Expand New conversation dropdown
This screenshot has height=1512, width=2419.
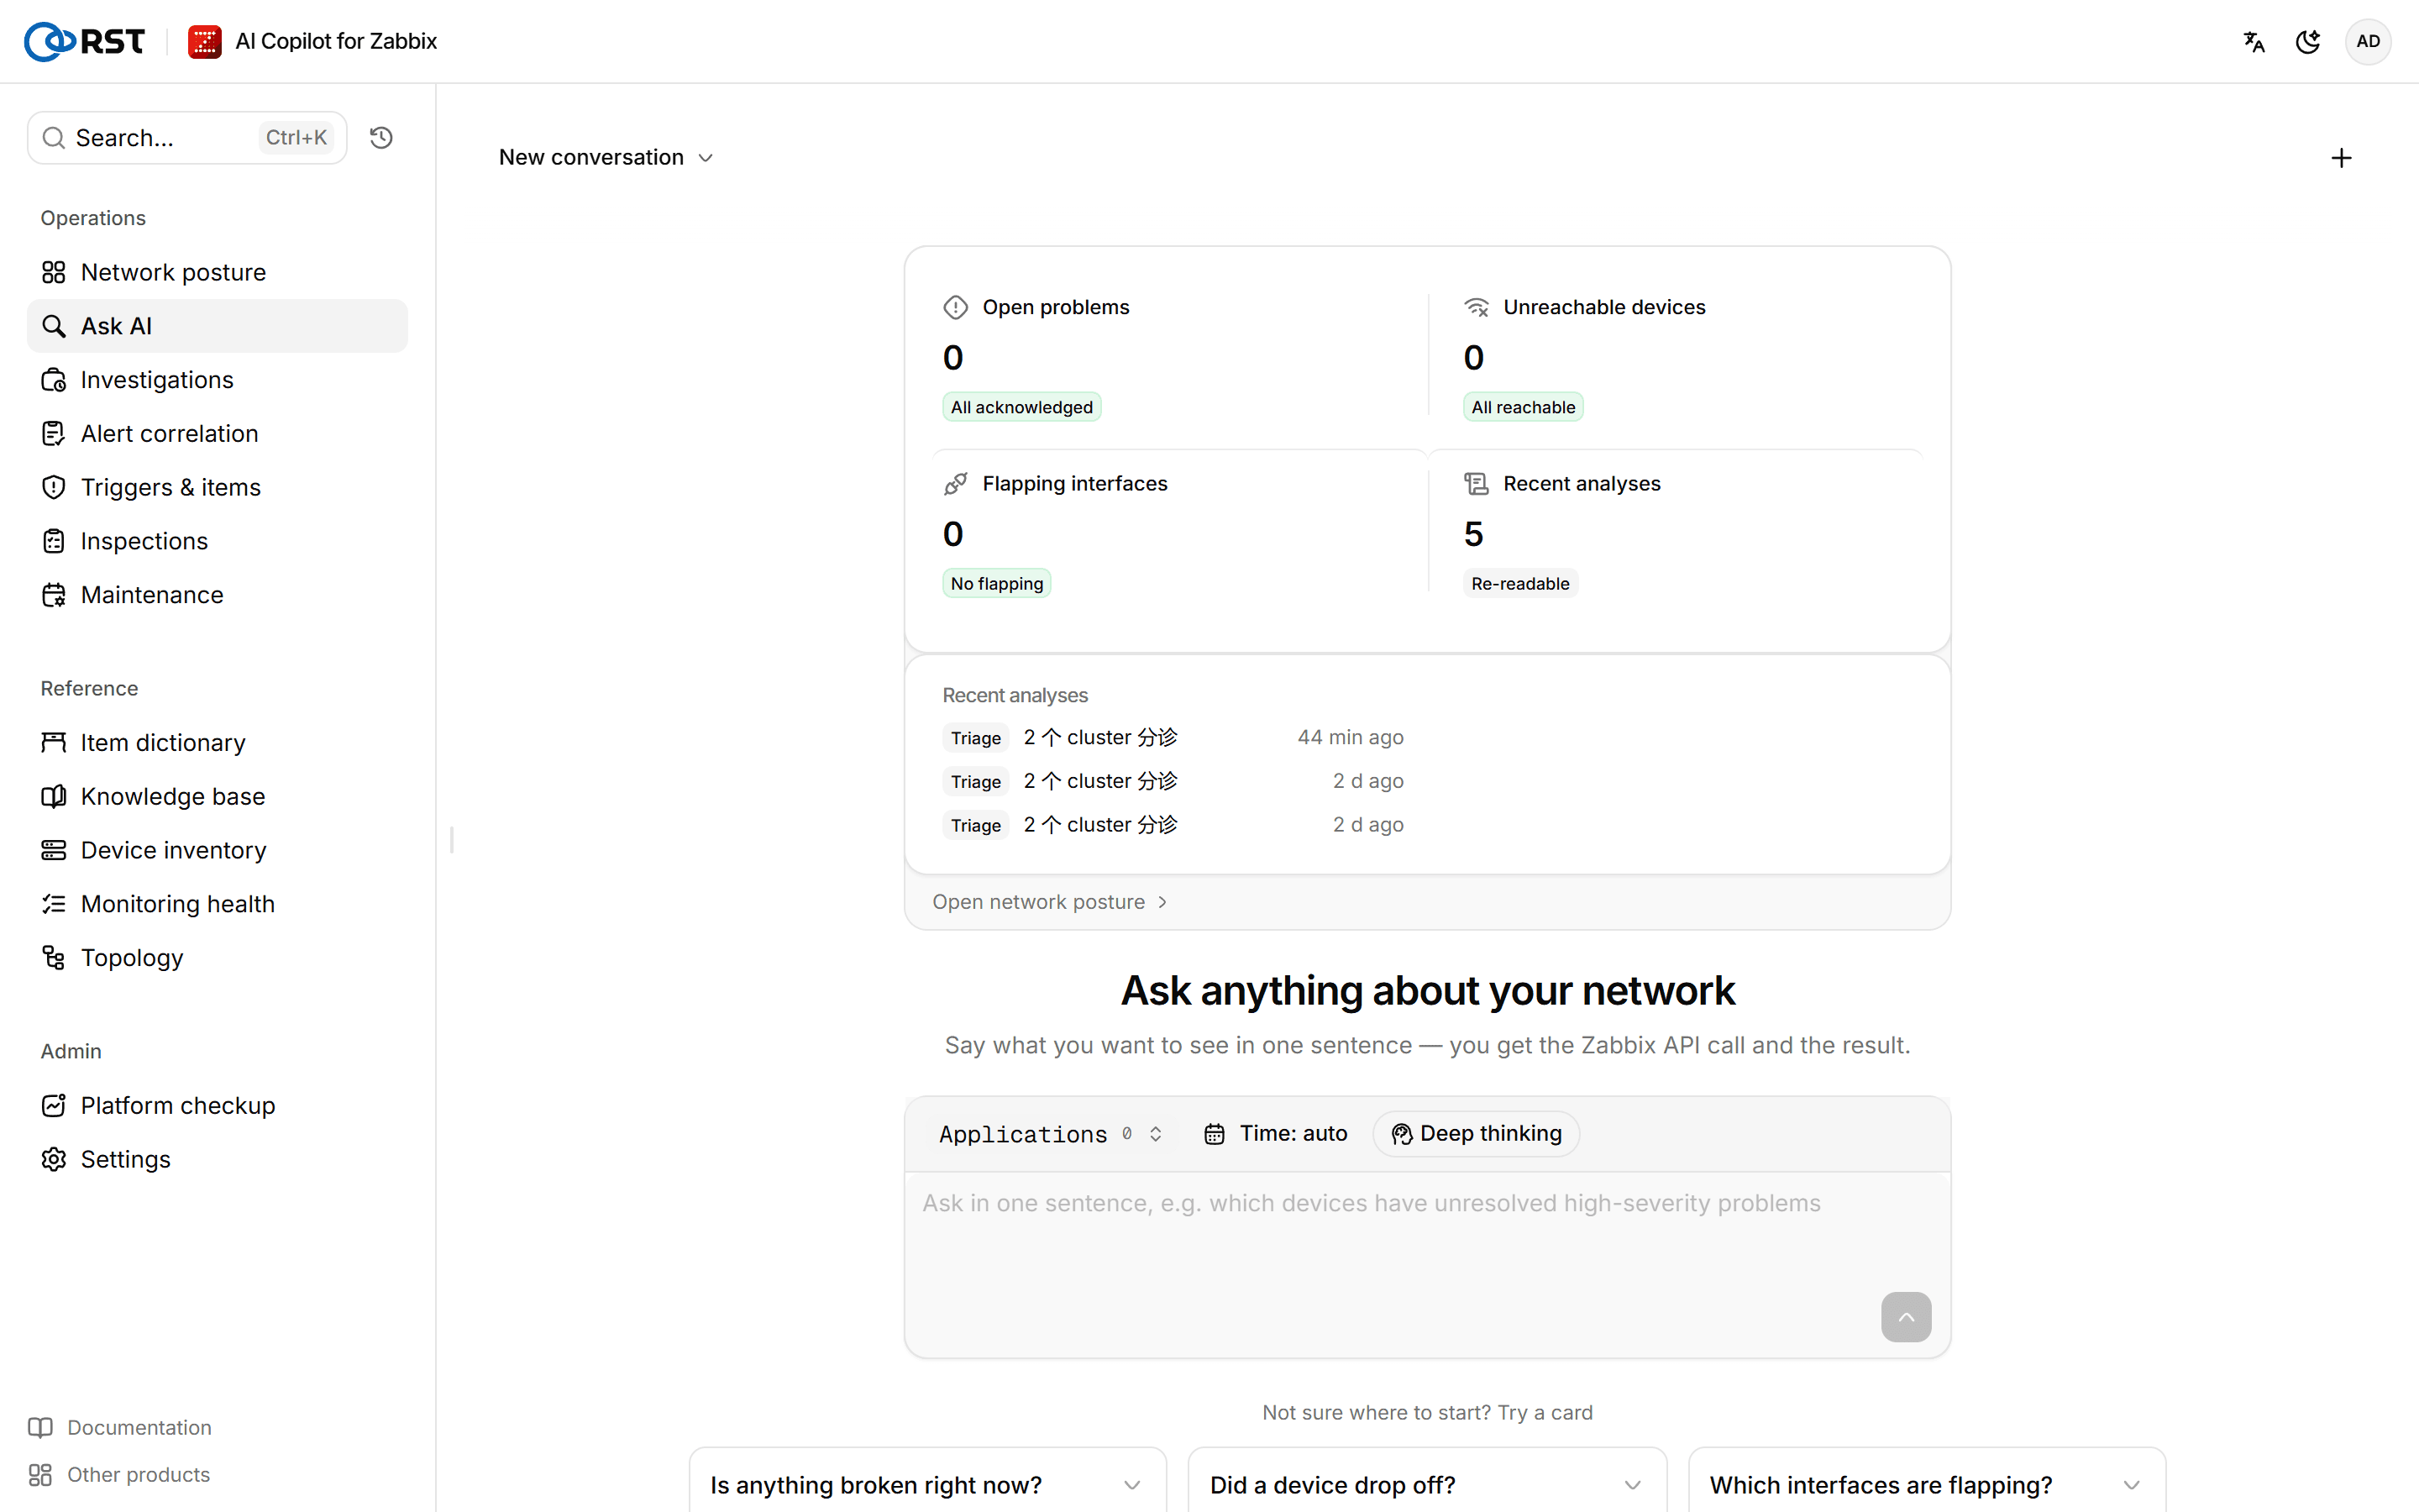click(x=606, y=157)
